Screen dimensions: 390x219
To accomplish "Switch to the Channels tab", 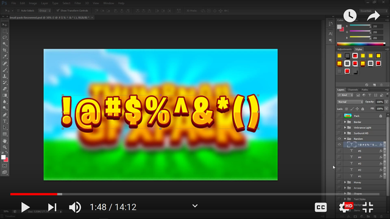I will pos(353,89).
